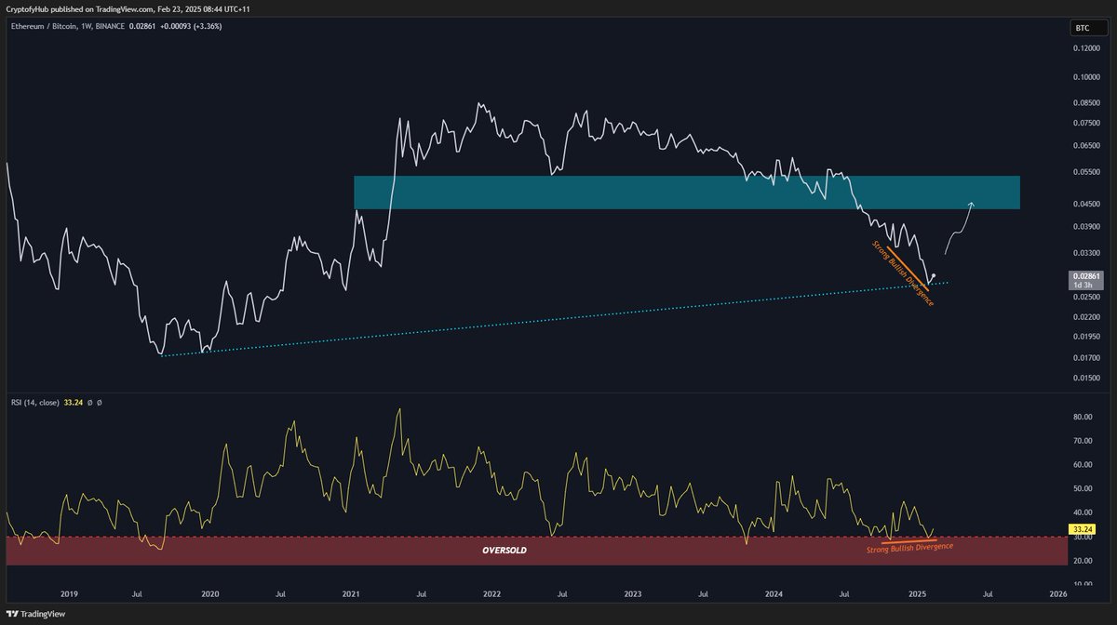This screenshot has height=625, width=1117.
Task: Click the BINANCE exchange name in title
Action: point(110,26)
